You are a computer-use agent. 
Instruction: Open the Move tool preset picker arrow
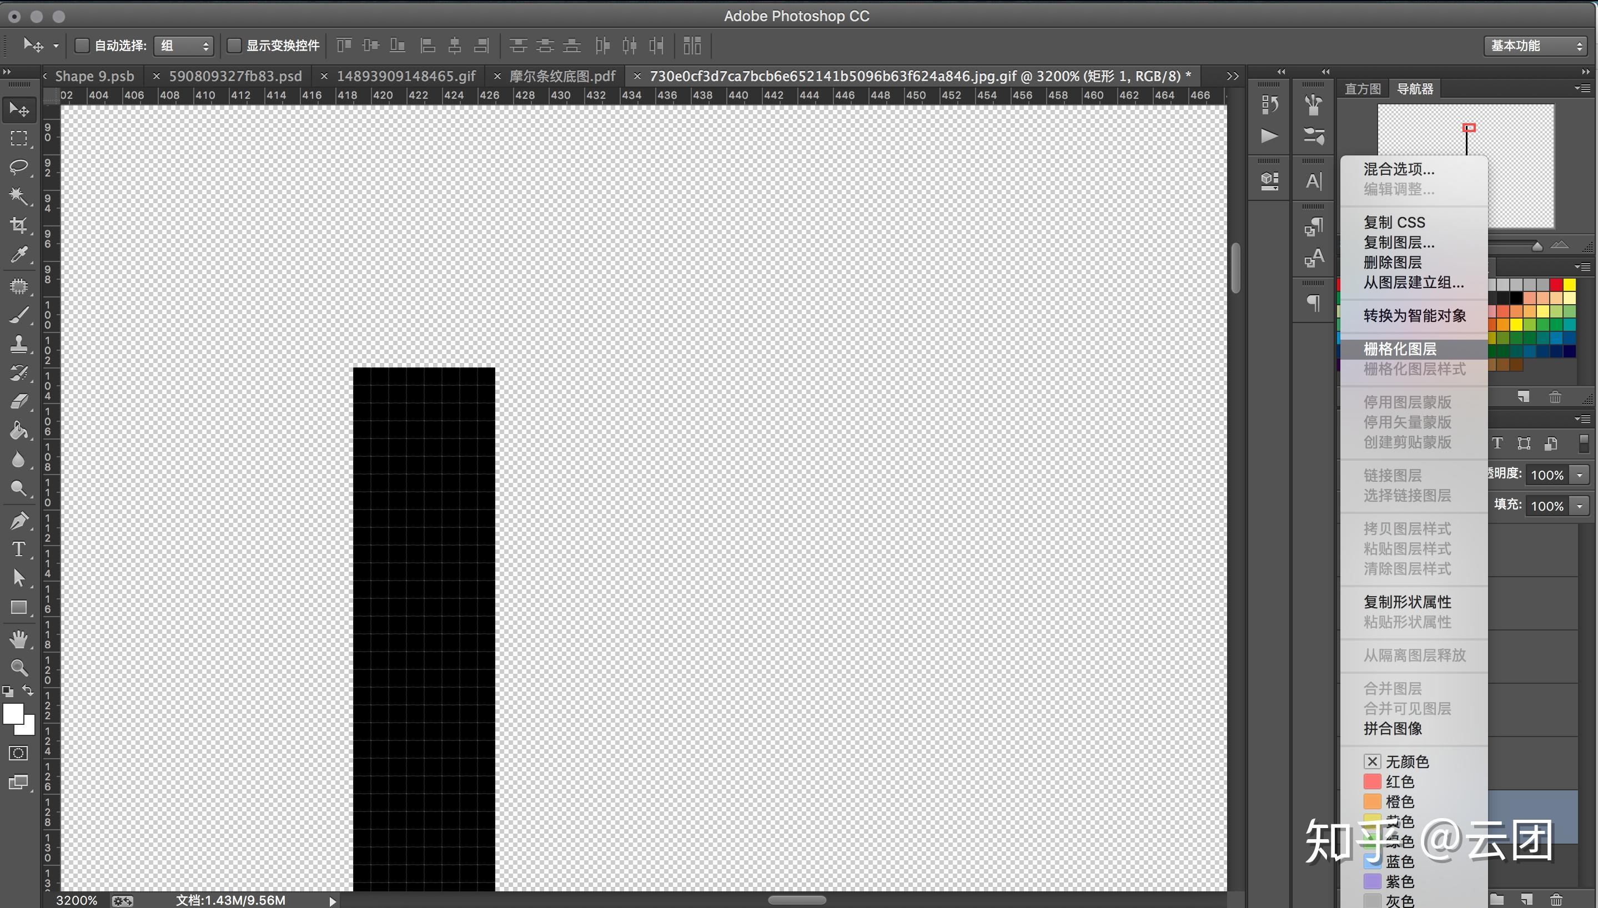(x=56, y=46)
